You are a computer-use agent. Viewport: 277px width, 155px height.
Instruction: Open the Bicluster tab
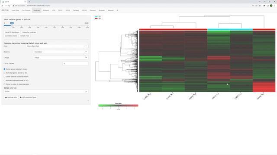[x=102, y=10]
